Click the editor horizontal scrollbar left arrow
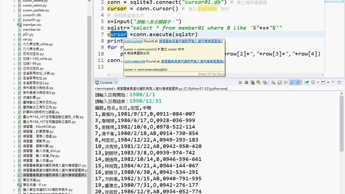Viewport: 345px width, 194px height. [x=109, y=74]
